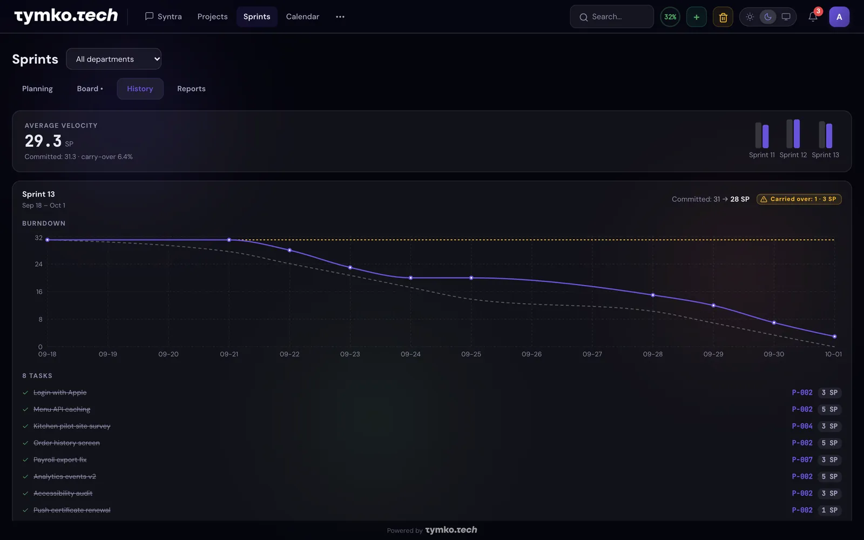This screenshot has width=864, height=540.
Task: Click the Login with Apple checkmark
Action: point(25,393)
